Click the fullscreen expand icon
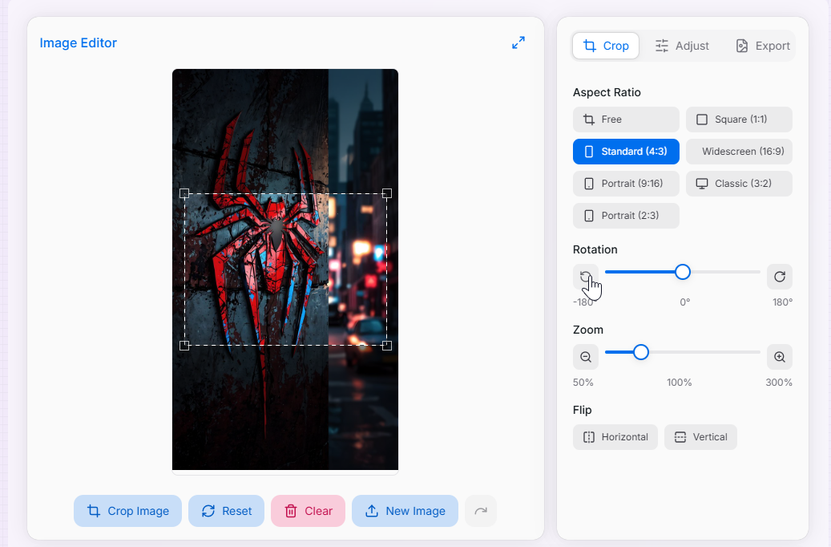This screenshot has width=831, height=547. pyautogui.click(x=518, y=43)
